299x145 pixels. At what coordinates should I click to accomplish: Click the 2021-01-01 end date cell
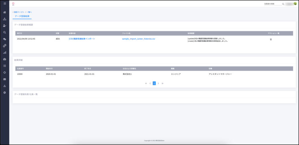89,74
